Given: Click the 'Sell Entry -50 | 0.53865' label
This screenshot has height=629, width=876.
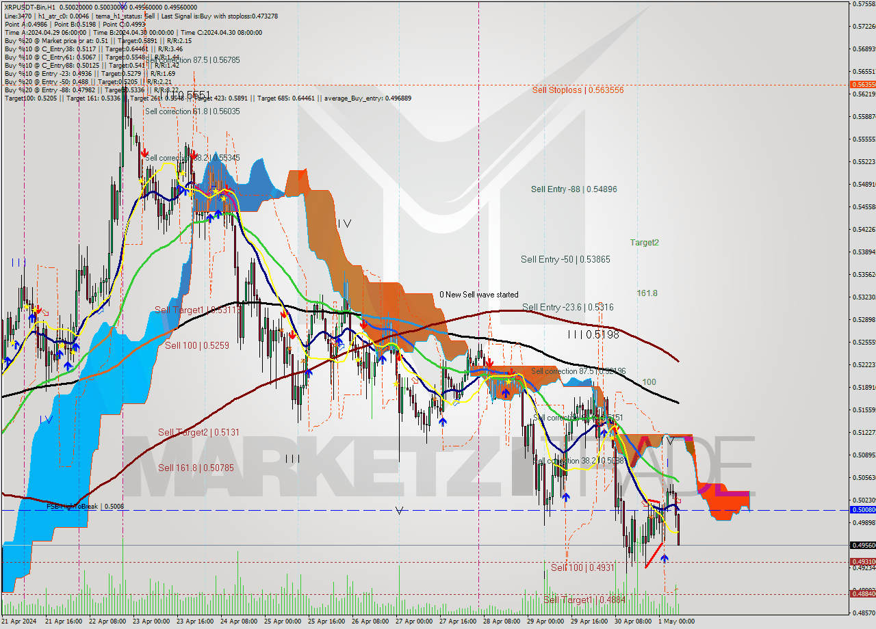Looking at the screenshot, I should [565, 259].
